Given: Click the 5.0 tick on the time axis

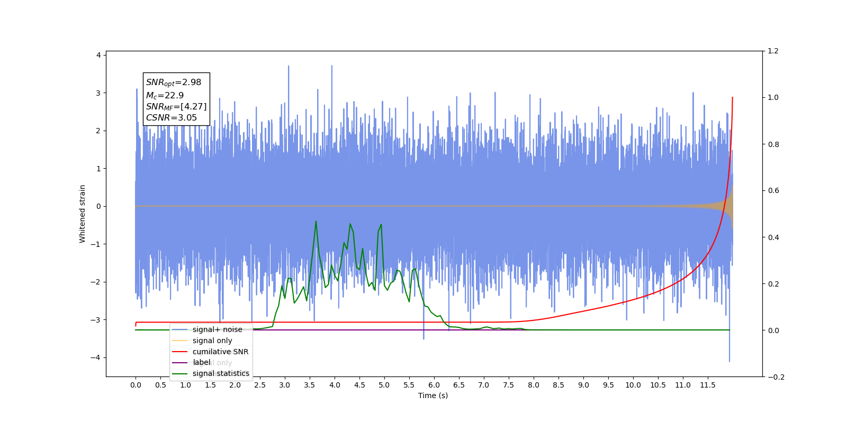Looking at the screenshot, I should coord(384,385).
